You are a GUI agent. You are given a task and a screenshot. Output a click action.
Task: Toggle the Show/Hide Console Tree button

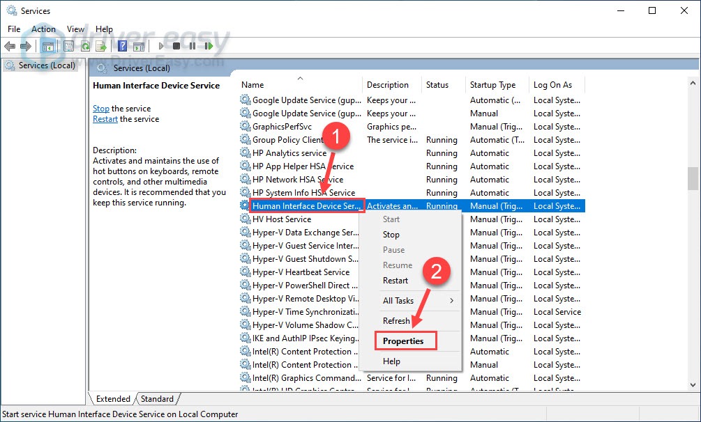(x=47, y=47)
